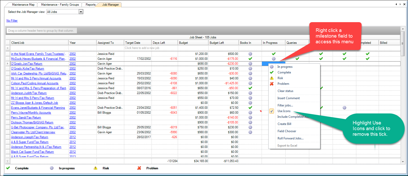Open the Maintenance Map tab
The image size is (408, 176).
click(23, 5)
